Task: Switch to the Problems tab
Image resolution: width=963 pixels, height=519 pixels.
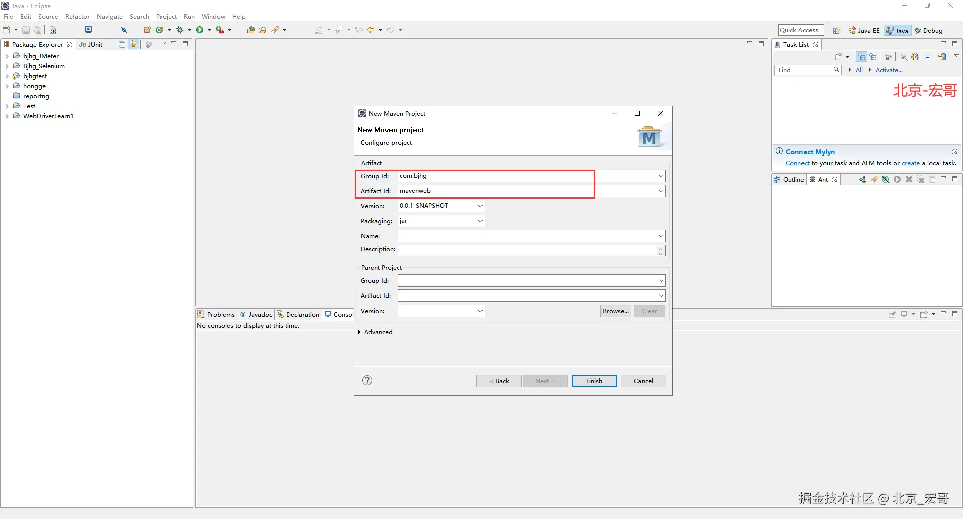Action: [216, 315]
